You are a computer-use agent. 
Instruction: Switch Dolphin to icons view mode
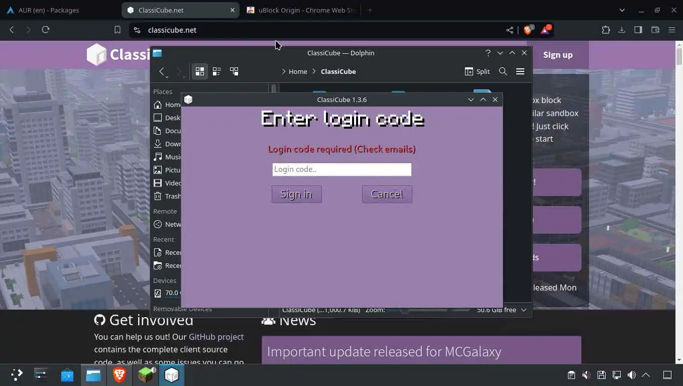pos(200,71)
